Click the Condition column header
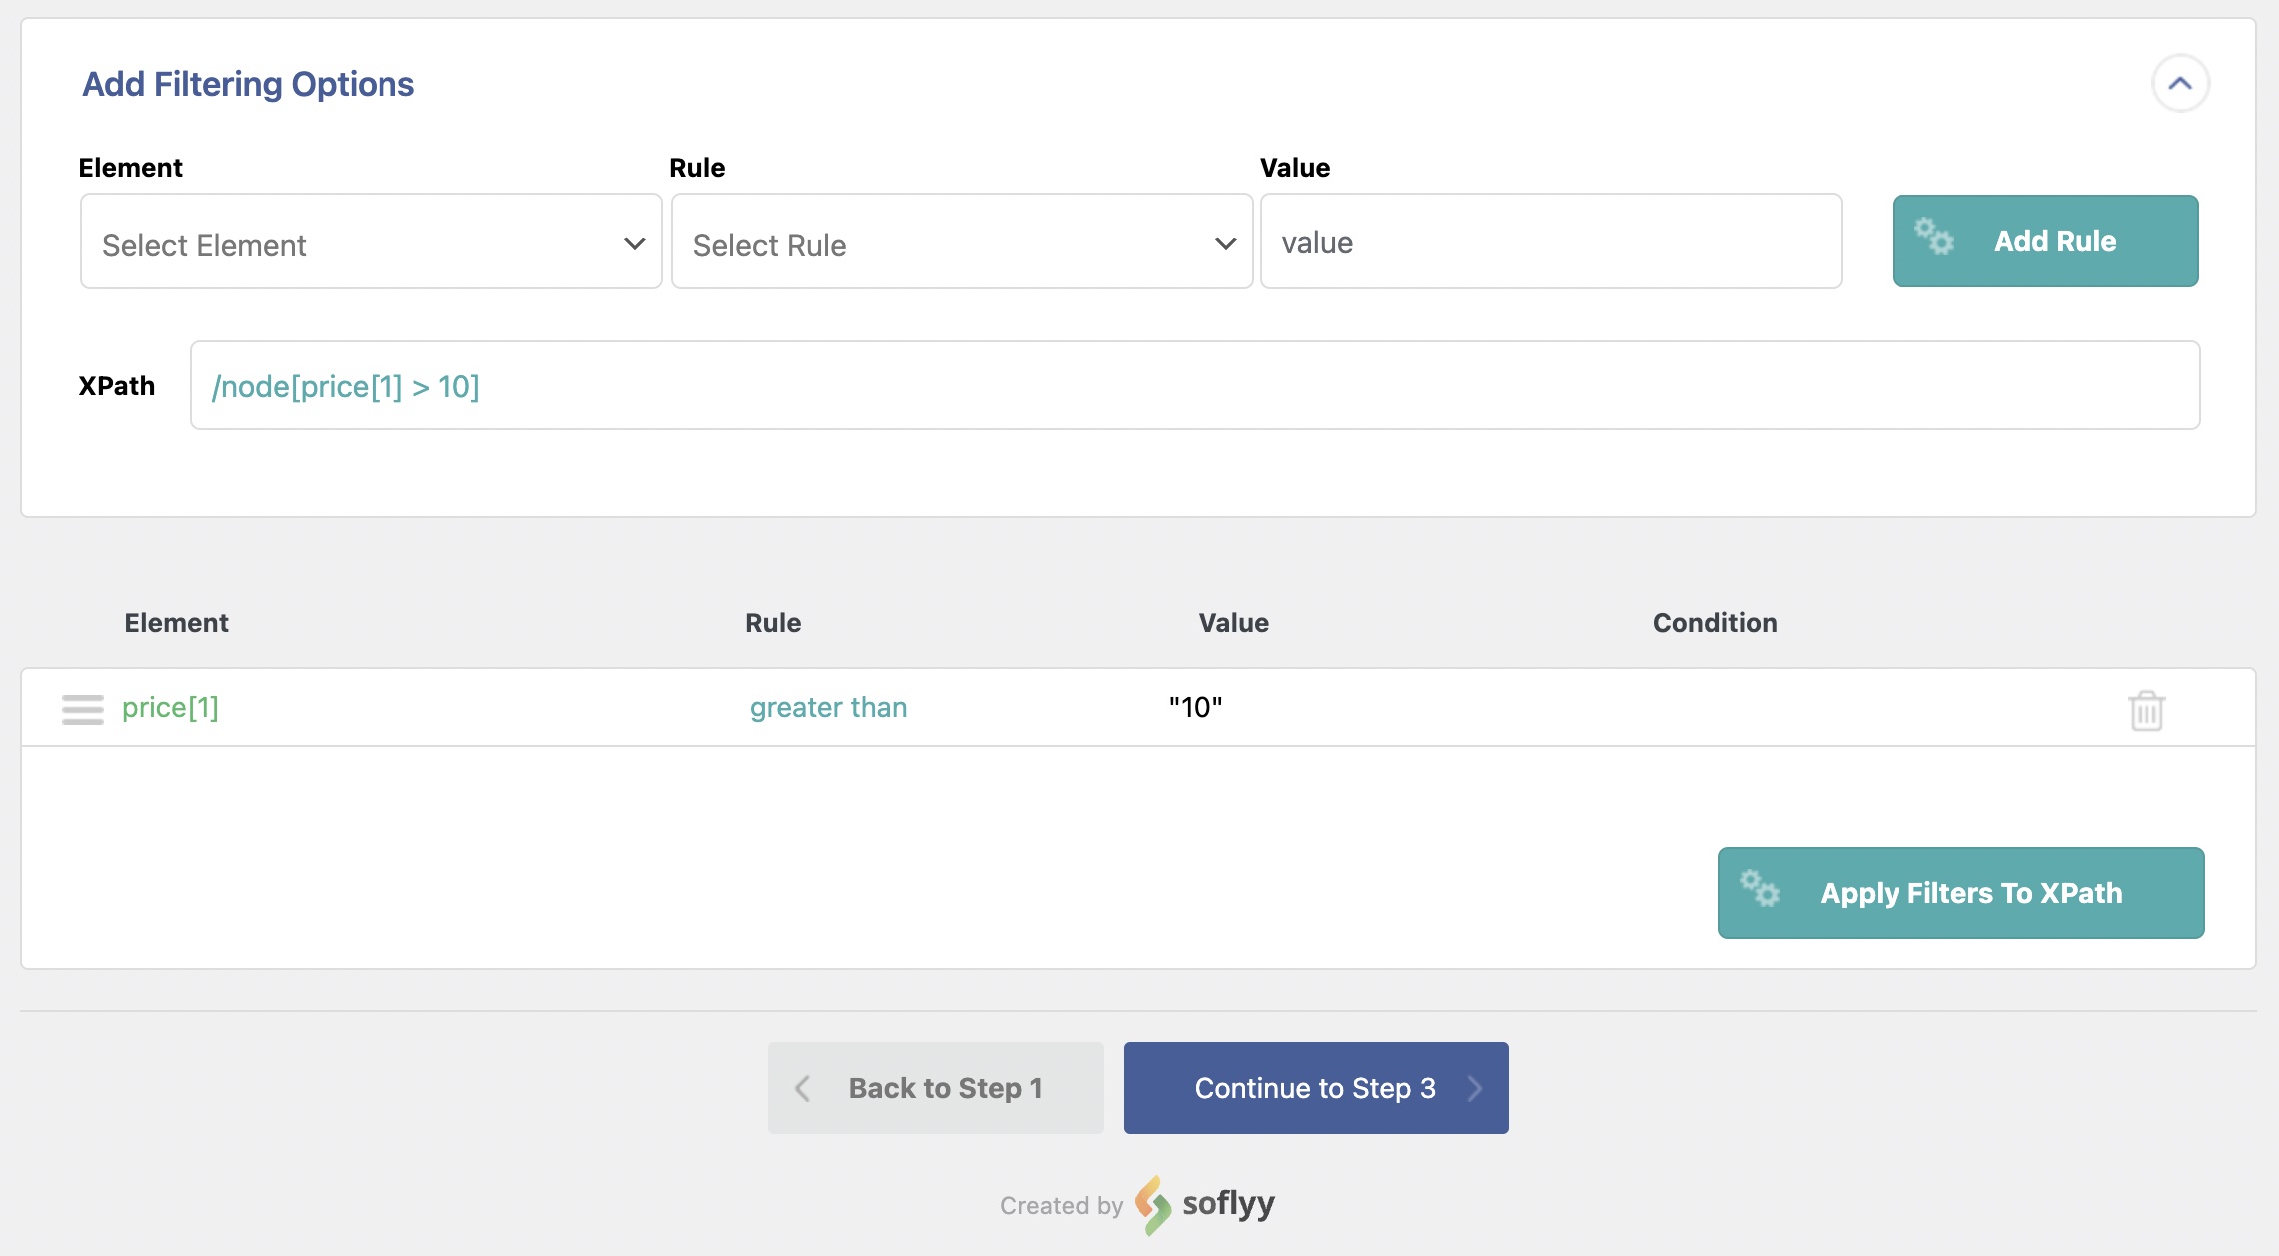The width and height of the screenshot is (2279, 1256). click(x=1715, y=623)
